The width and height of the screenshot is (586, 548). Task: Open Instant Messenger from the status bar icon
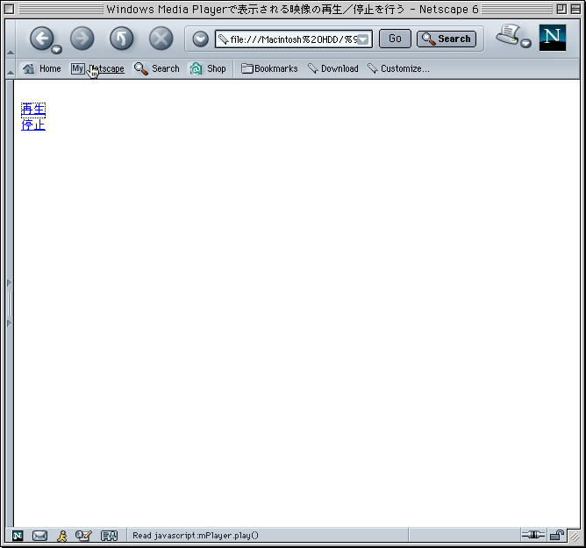point(62,536)
